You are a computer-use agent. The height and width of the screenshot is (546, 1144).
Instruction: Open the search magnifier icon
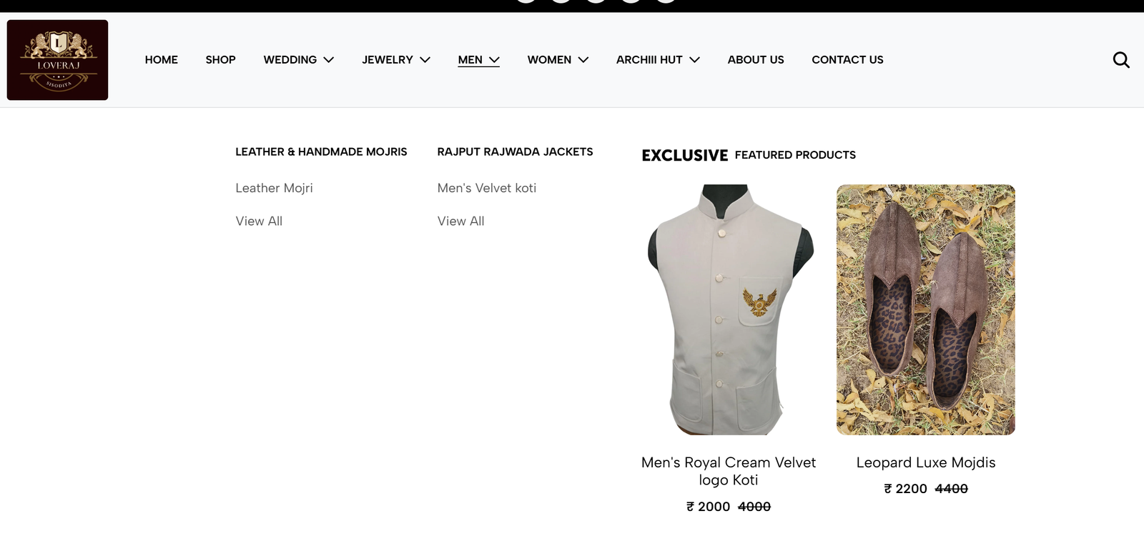pos(1121,60)
